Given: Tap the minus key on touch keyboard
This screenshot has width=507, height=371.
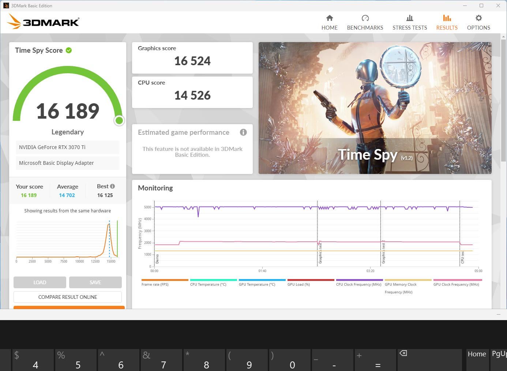Looking at the screenshot, I should pos(333,360).
